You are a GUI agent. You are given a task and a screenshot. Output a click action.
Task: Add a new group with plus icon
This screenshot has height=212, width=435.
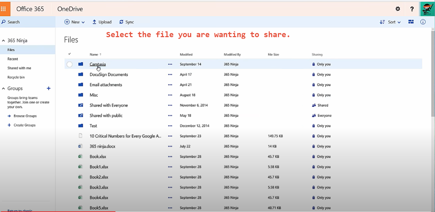48,88
